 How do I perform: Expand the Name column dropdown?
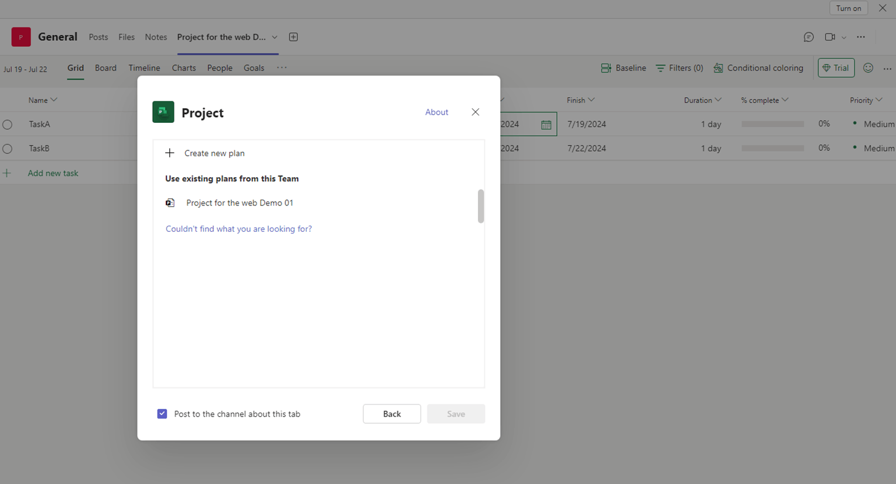click(x=54, y=100)
